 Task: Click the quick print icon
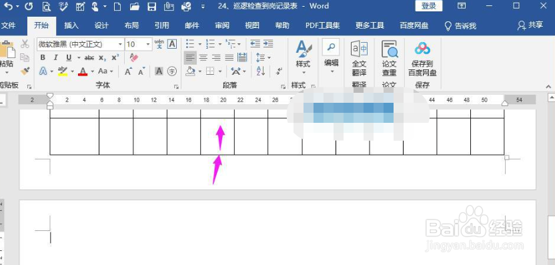click(186, 6)
